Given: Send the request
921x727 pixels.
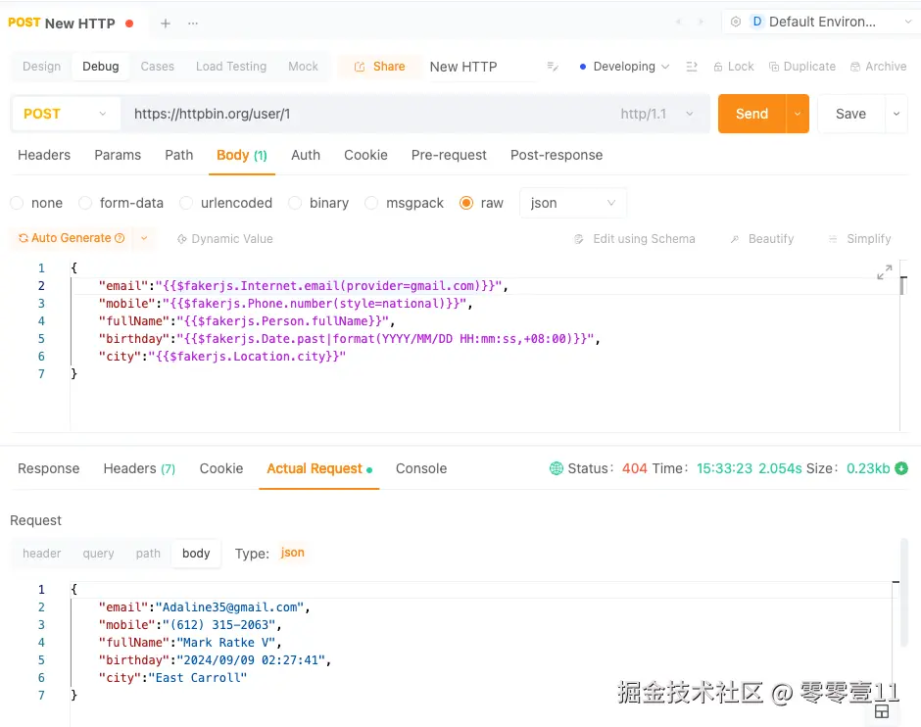Looking at the screenshot, I should coord(751,114).
